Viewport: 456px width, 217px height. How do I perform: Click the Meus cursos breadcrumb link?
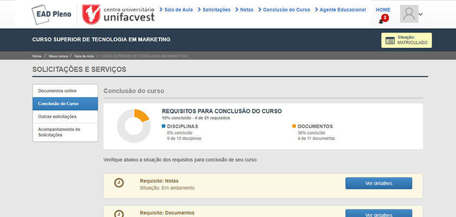tap(59, 56)
